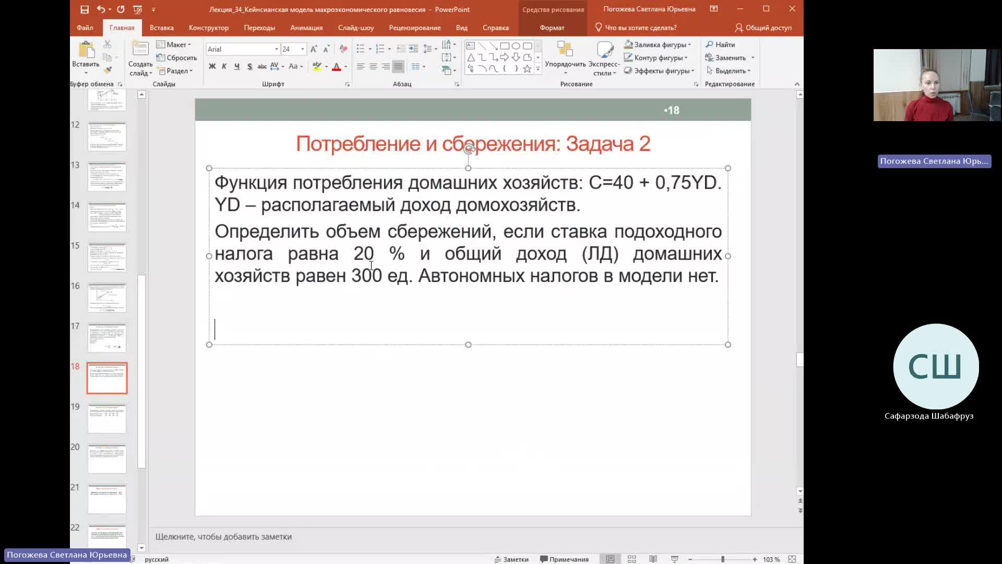Decrease font size with the small A icon

click(326, 49)
